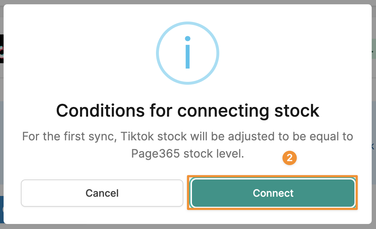The image size is (376, 229).
Task: Click the first sync description text
Action: [188, 145]
